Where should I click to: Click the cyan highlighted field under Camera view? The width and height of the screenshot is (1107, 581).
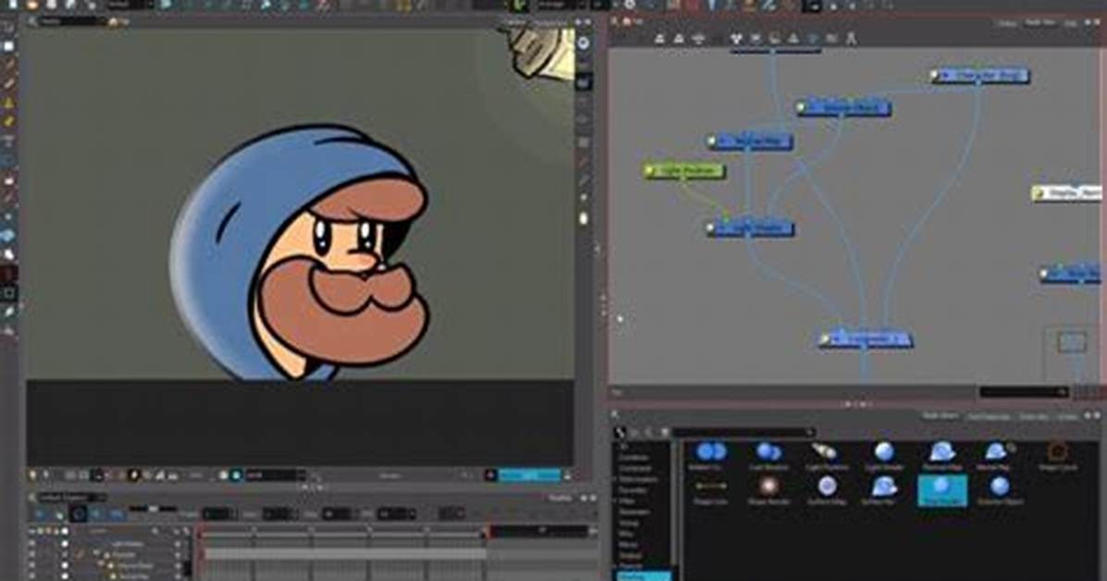click(529, 476)
